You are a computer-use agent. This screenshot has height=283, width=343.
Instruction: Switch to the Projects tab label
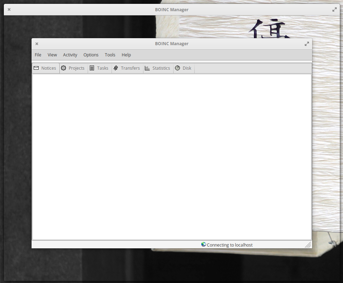click(x=76, y=68)
